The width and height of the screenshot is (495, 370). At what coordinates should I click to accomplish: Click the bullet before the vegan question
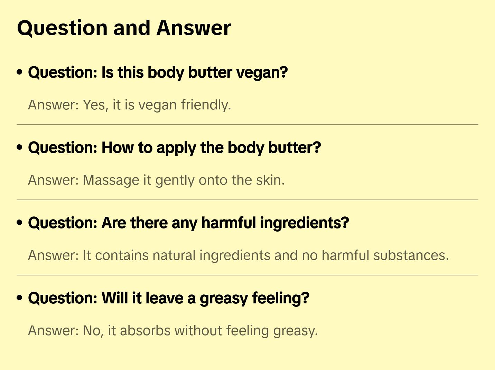20,72
